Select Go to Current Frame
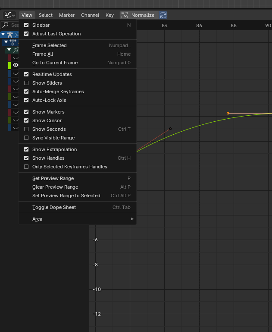 coord(78,63)
